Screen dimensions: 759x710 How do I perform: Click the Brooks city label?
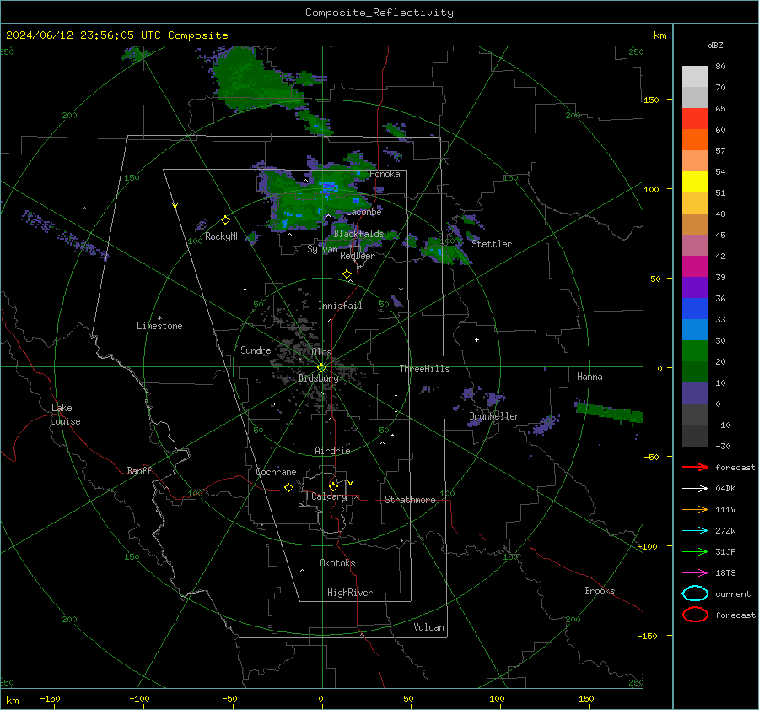tap(600, 591)
